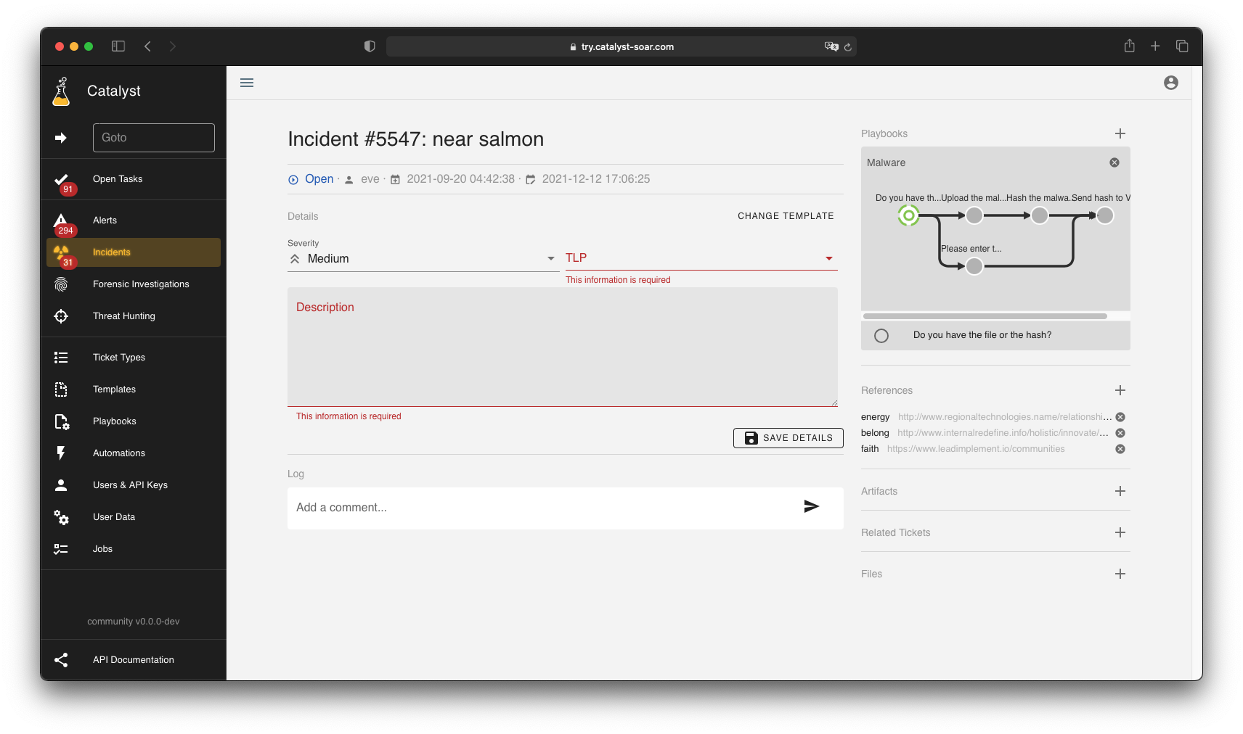Click the Save Details button

pyautogui.click(x=788, y=438)
